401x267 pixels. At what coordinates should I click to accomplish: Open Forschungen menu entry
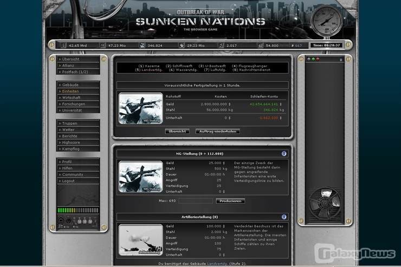pos(78,104)
